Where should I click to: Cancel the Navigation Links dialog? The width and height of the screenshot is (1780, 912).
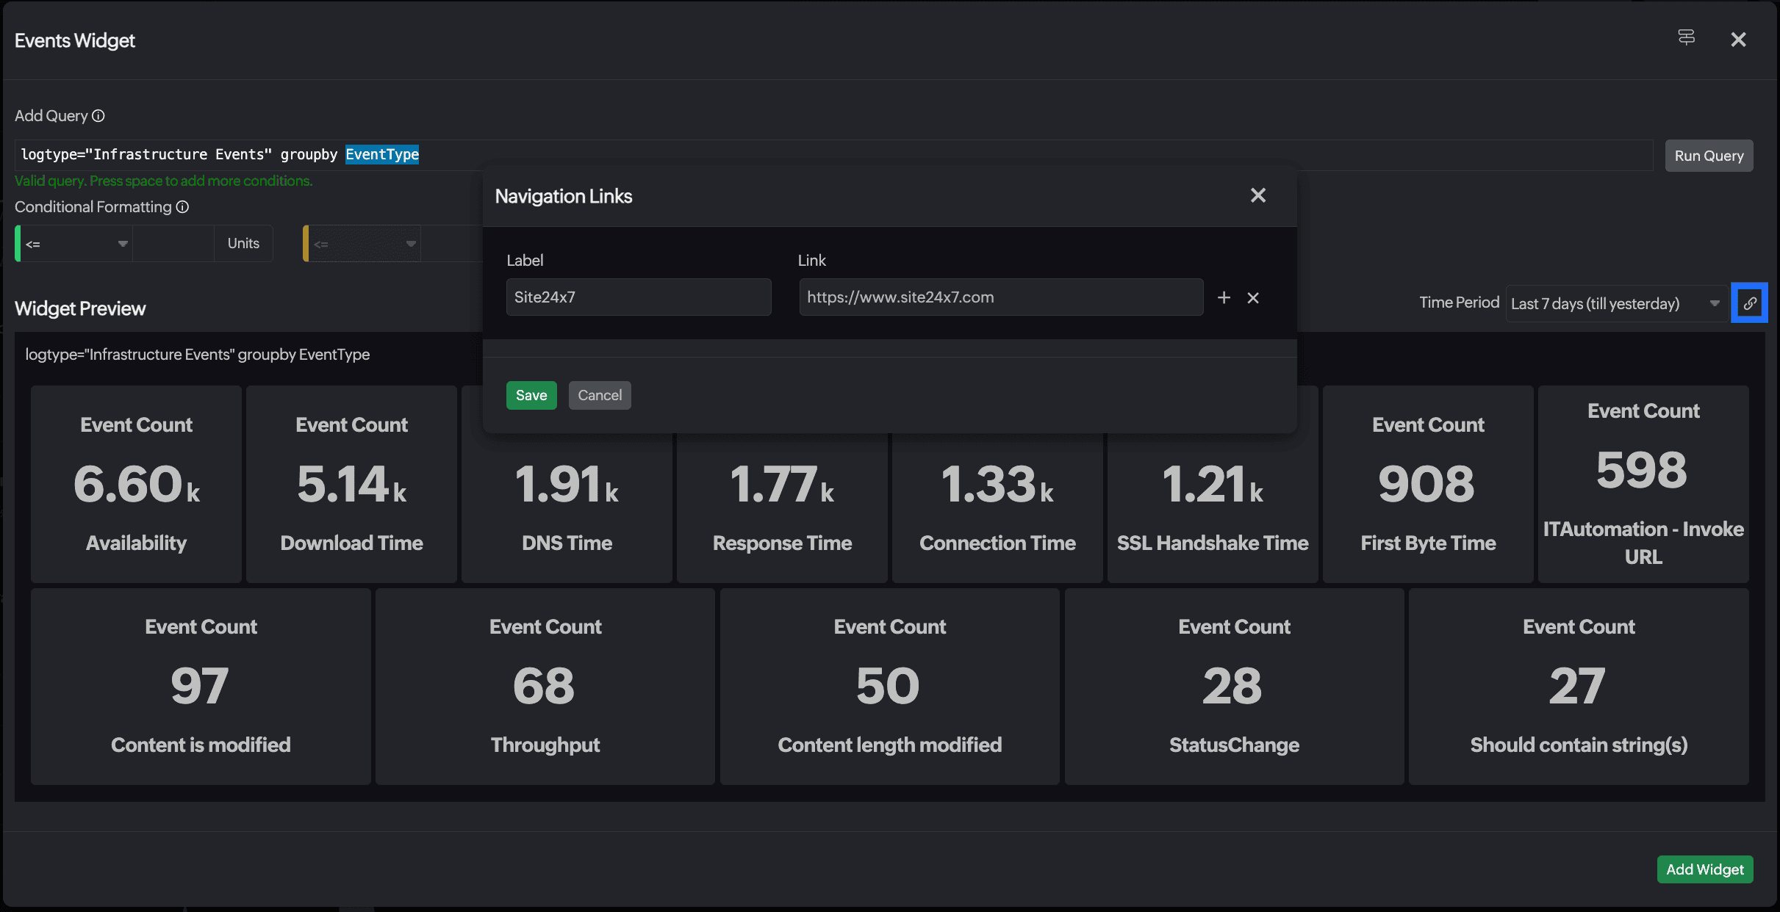coord(599,395)
